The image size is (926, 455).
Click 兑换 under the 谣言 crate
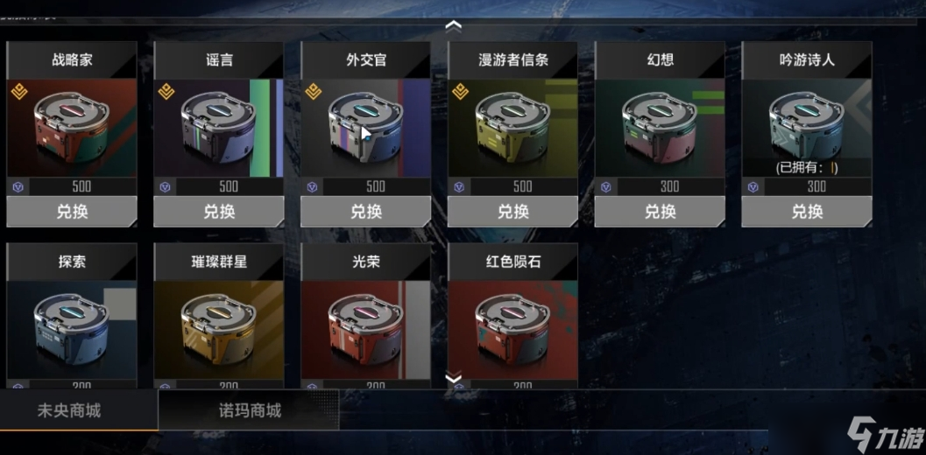[219, 212]
